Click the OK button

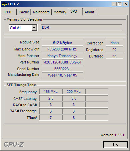(x=115, y=145)
